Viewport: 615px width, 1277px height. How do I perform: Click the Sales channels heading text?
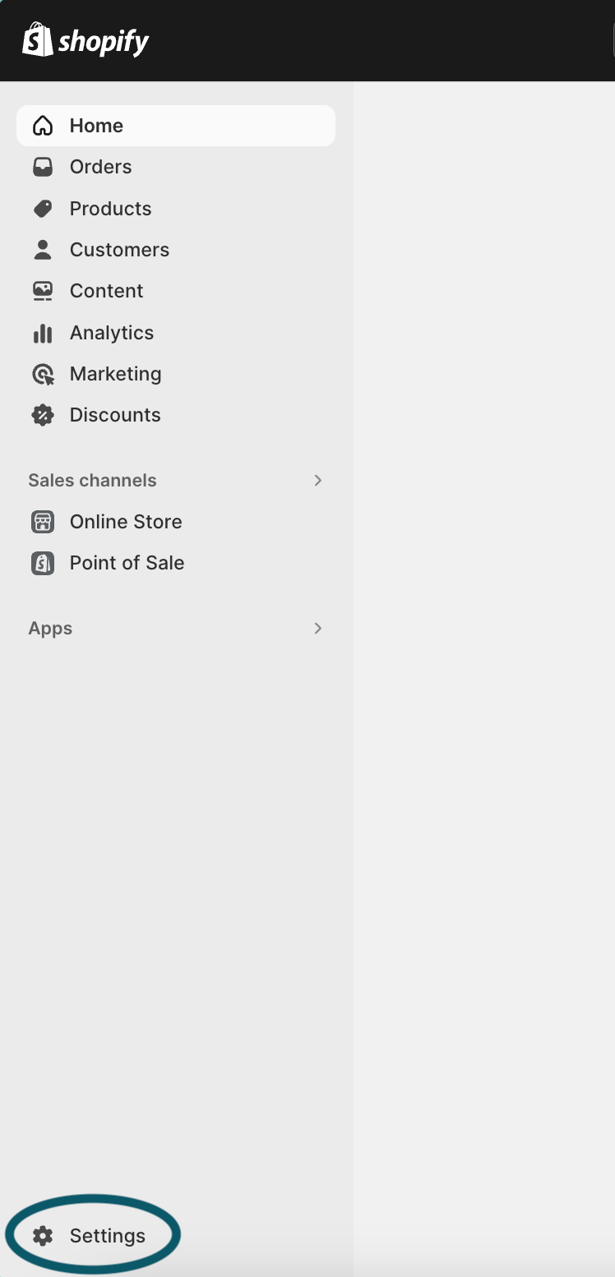[92, 481]
